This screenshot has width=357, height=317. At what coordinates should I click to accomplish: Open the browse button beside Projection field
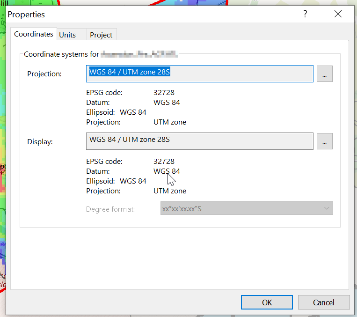324,74
